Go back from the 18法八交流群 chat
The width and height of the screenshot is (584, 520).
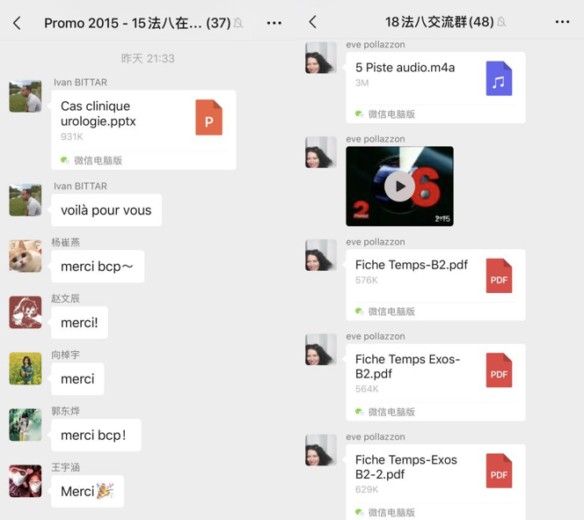313,22
